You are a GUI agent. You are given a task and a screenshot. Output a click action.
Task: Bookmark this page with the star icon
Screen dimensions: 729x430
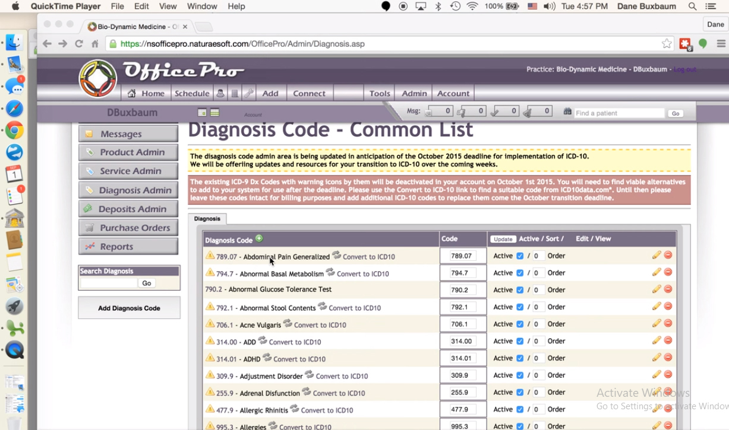pos(667,44)
